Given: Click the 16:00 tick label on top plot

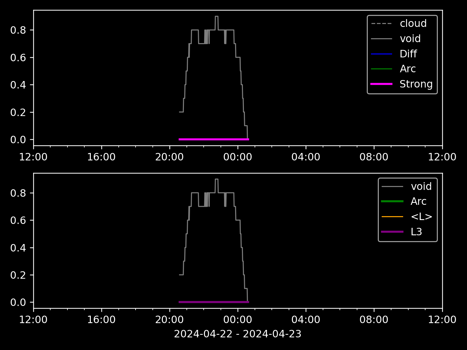Looking at the screenshot, I should tap(101, 157).
